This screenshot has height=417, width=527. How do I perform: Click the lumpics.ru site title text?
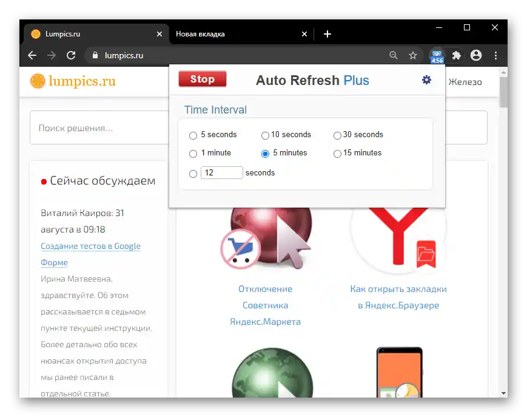pyautogui.click(x=82, y=81)
